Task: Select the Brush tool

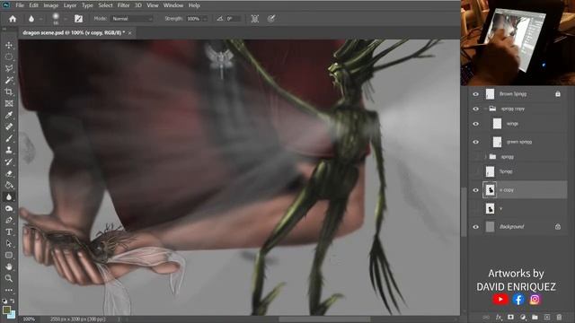Action: pos(9,138)
